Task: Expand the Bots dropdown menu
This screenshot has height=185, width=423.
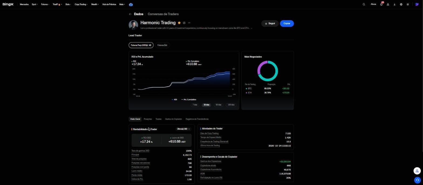Action: 68,4
